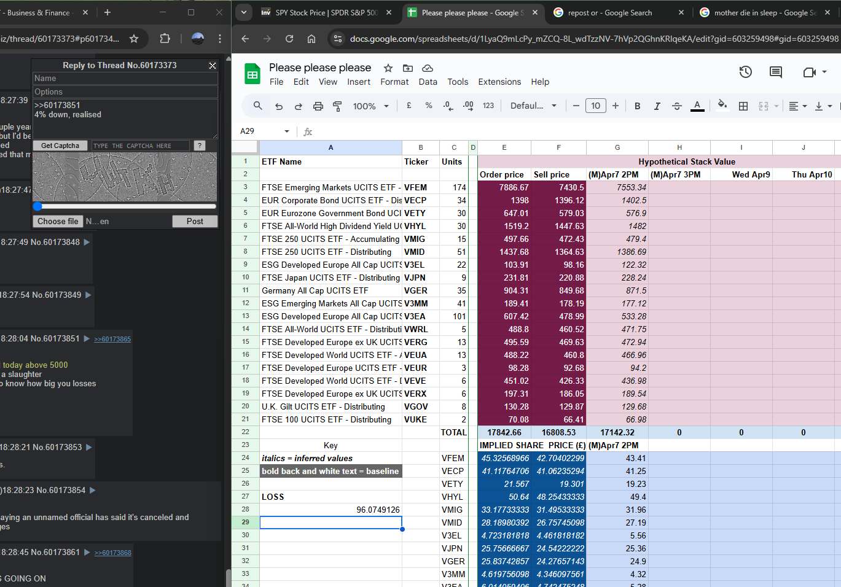Bookmark the thread page with star icon
Screen dimensions: 841x587
coord(134,39)
